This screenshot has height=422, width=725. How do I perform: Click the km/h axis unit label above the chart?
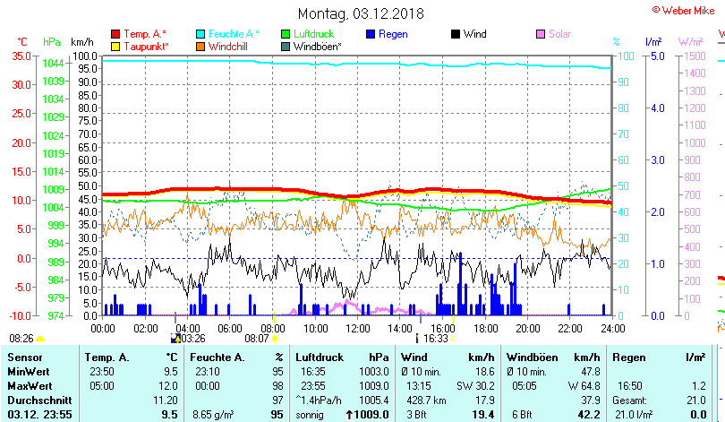[82, 42]
